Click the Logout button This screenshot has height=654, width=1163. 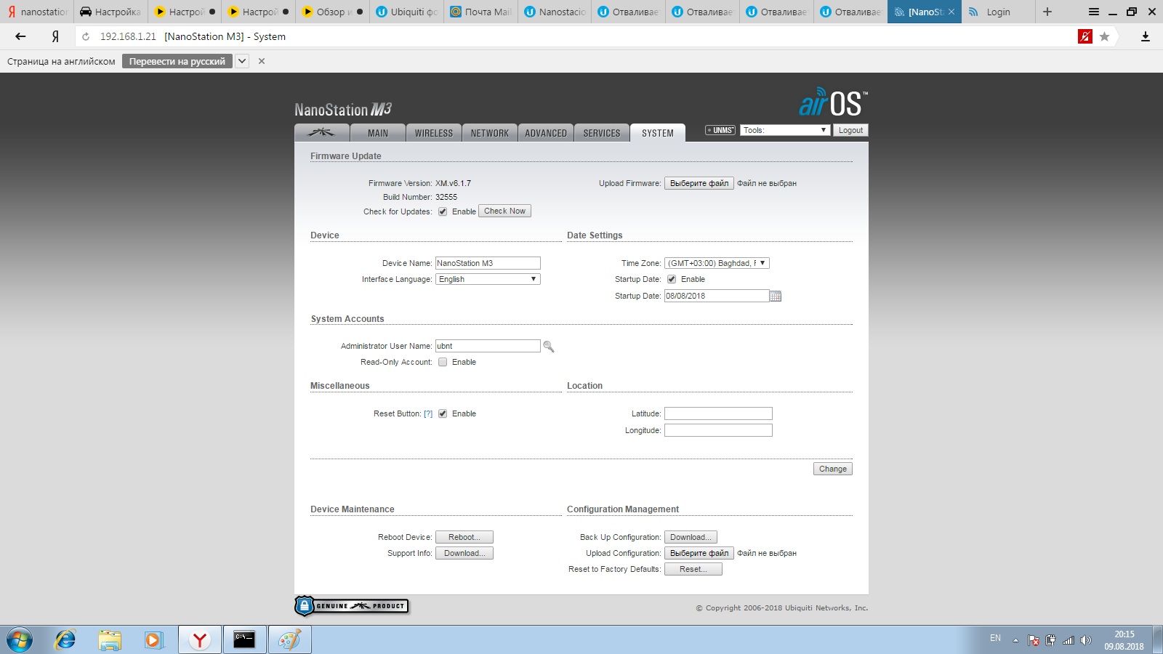pyautogui.click(x=850, y=130)
